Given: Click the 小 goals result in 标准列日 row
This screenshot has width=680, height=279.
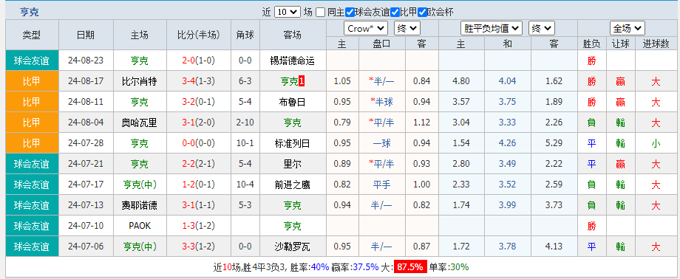Looking at the screenshot, I should click(x=656, y=143).
